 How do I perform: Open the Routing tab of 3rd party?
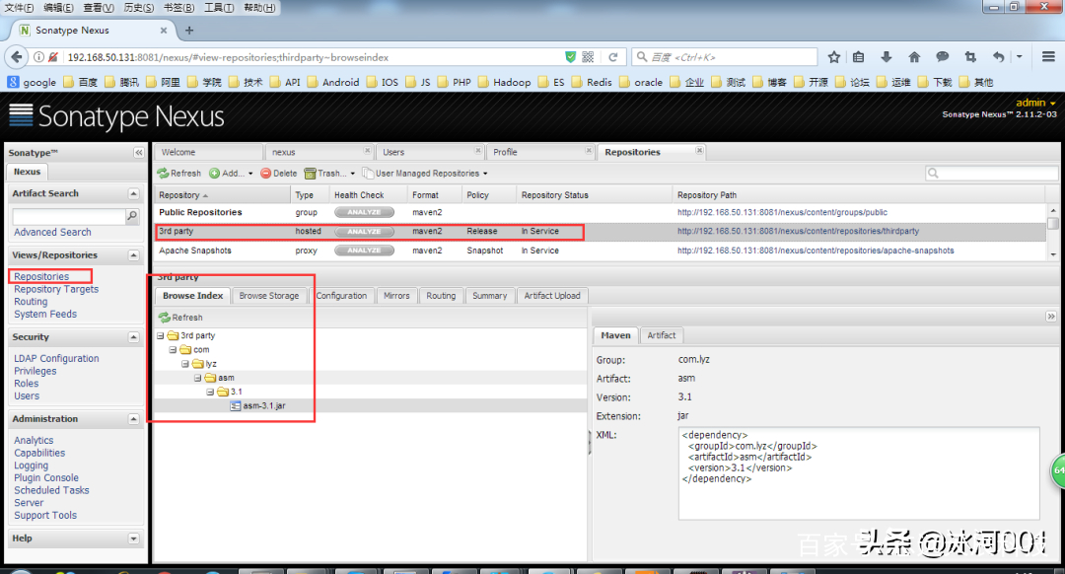coord(441,296)
